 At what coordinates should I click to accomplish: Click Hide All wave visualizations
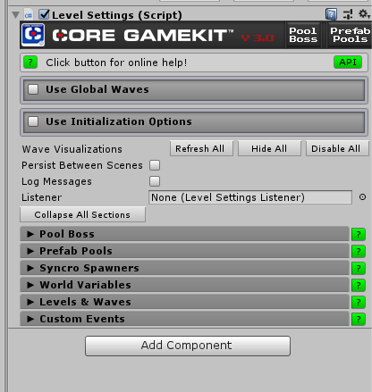click(x=269, y=148)
